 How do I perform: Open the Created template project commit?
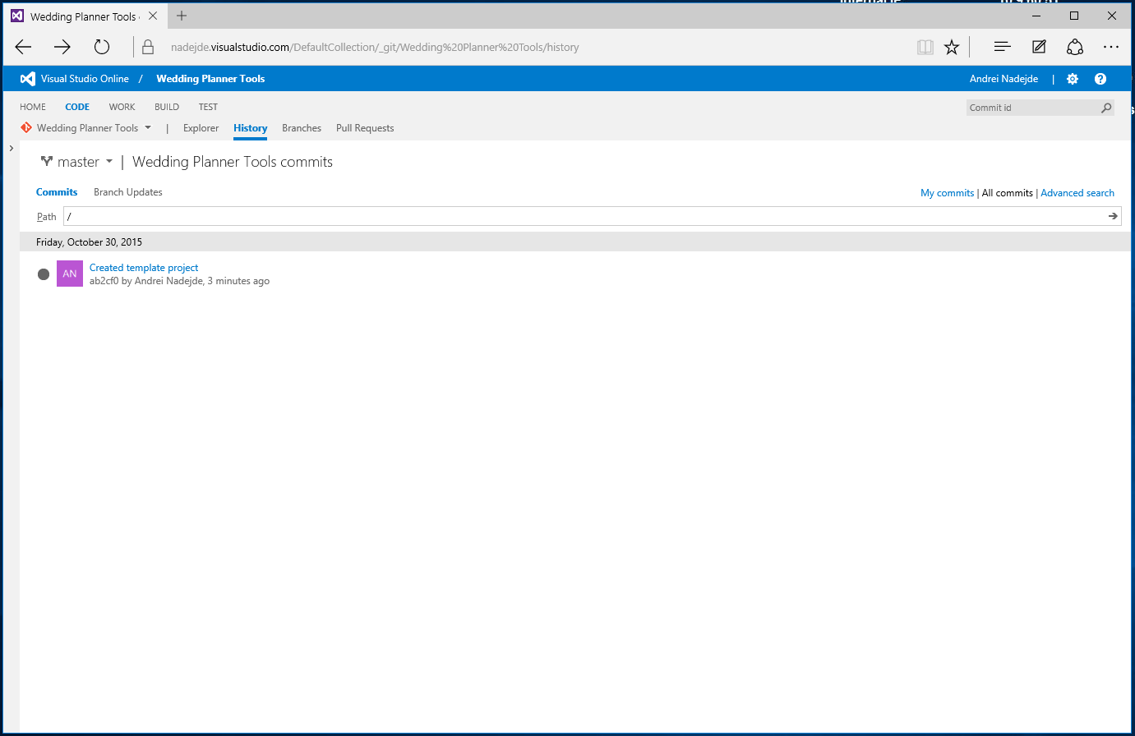[x=144, y=268]
